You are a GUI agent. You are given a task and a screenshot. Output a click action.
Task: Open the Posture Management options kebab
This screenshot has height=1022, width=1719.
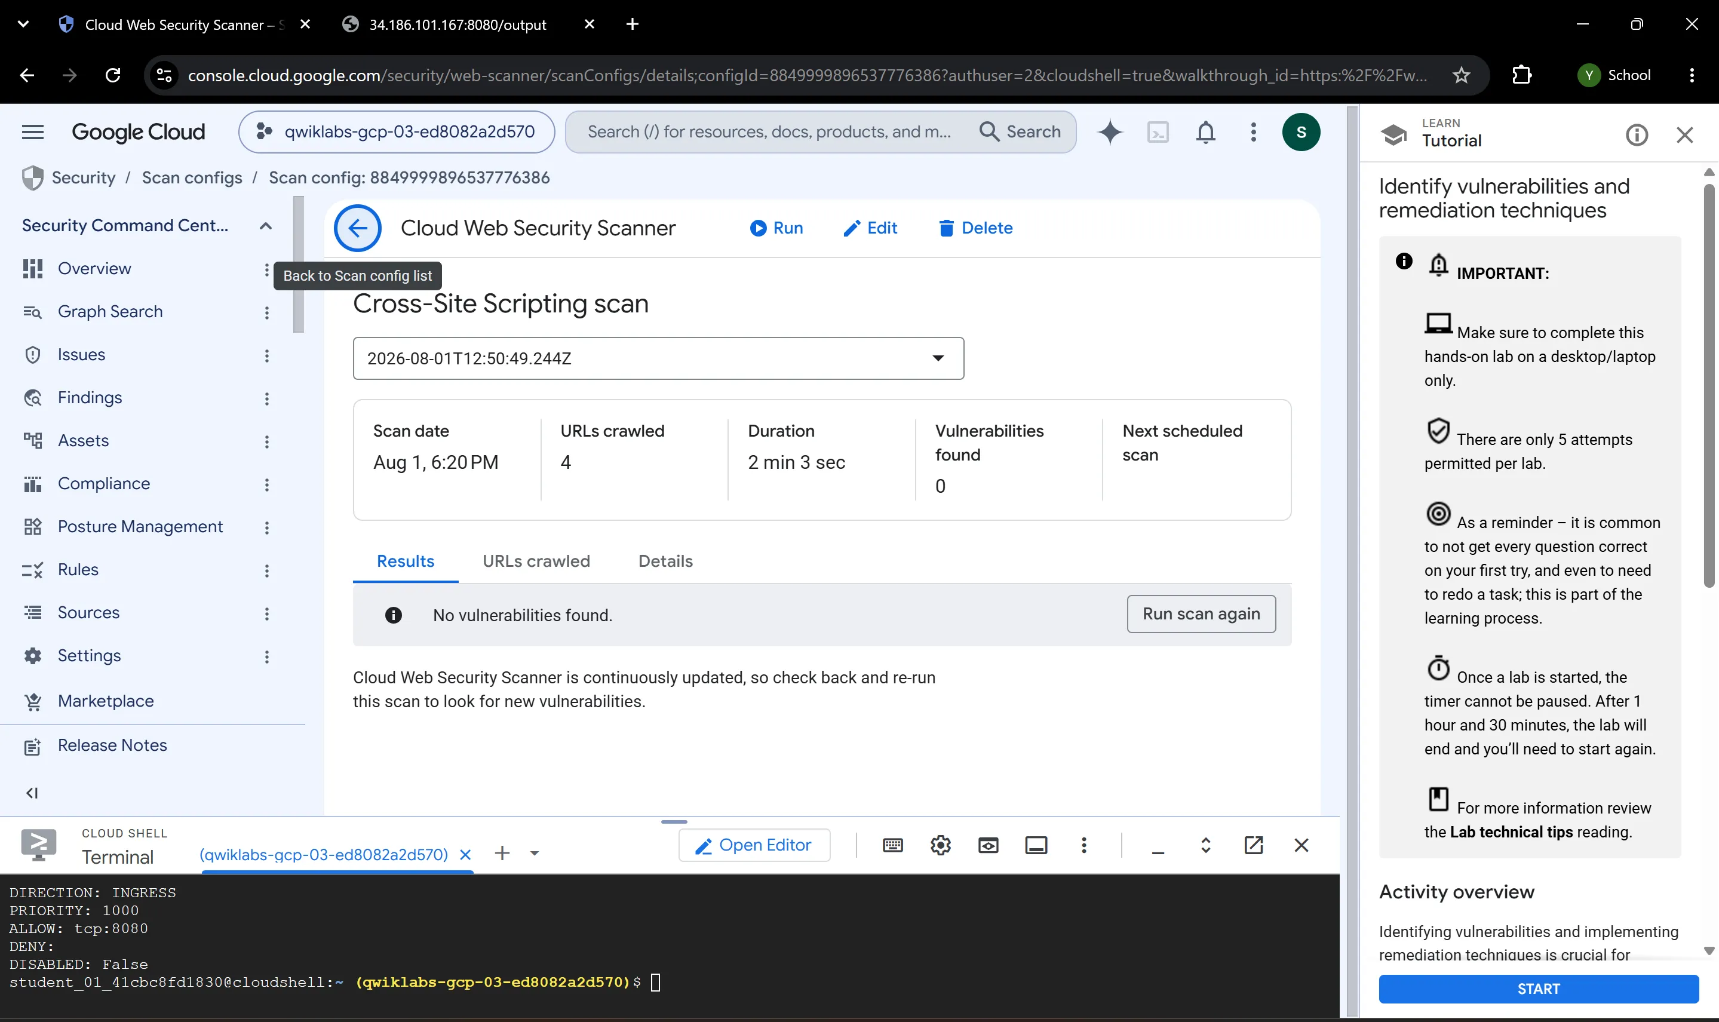click(266, 527)
